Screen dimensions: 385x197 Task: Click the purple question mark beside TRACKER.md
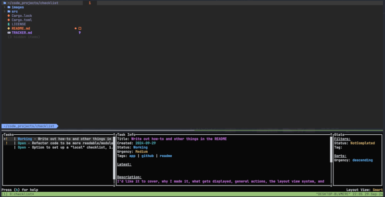(79, 33)
